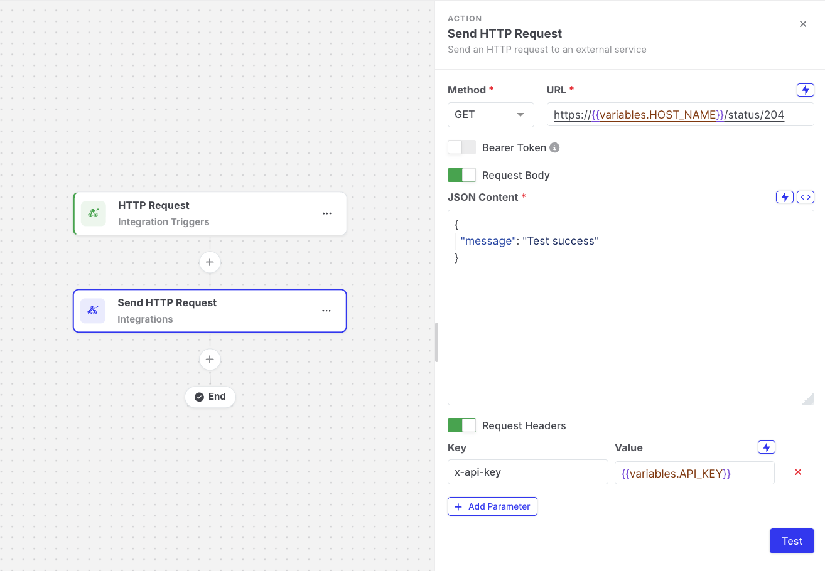This screenshot has width=825, height=571.
Task: Add a step above the End node
Action: click(210, 360)
